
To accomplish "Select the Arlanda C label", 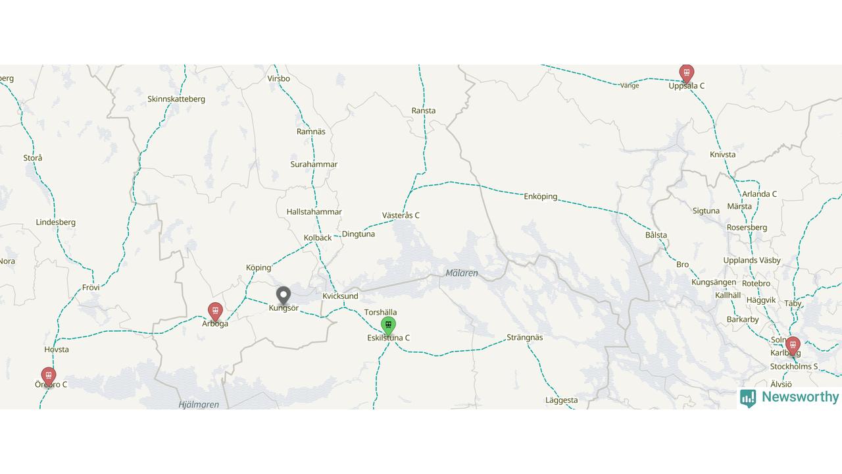I will 759,194.
